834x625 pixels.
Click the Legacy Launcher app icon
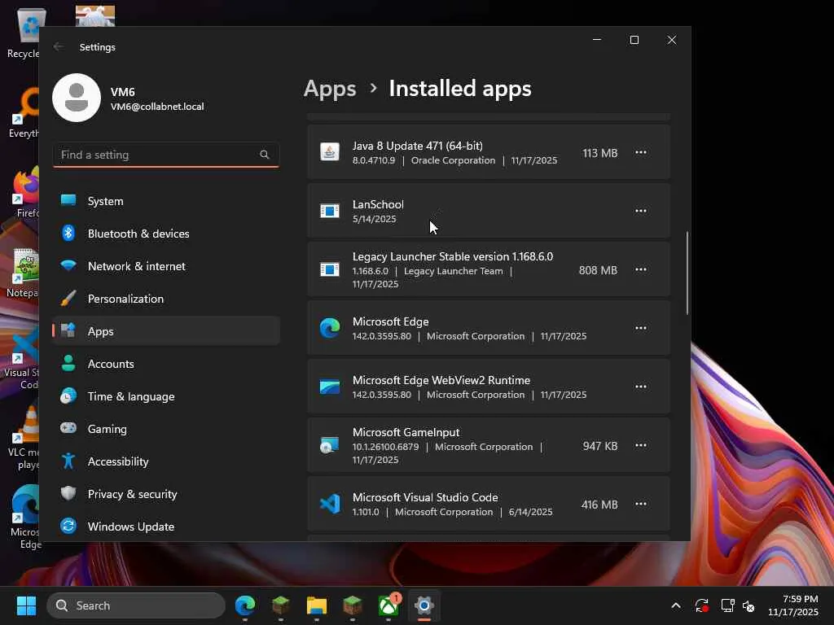[330, 269]
